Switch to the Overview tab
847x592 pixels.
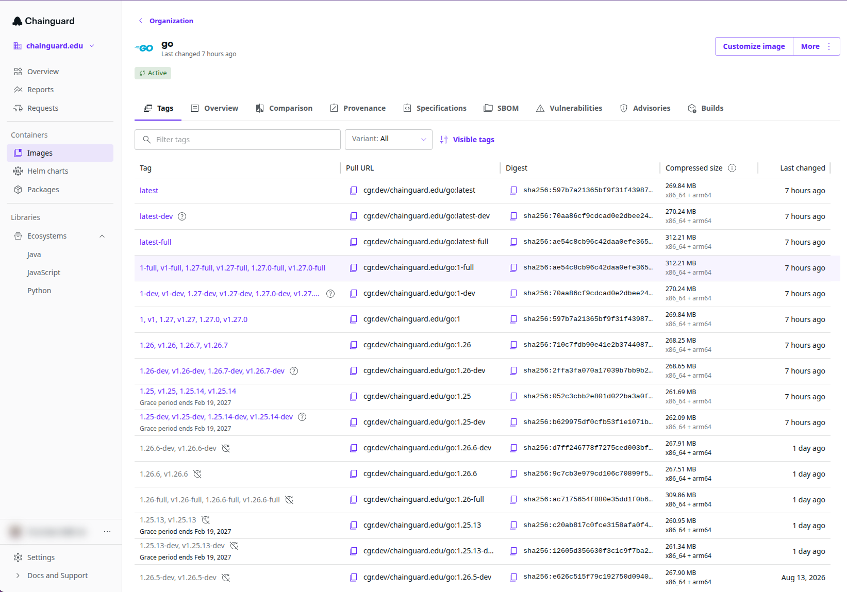(x=214, y=108)
